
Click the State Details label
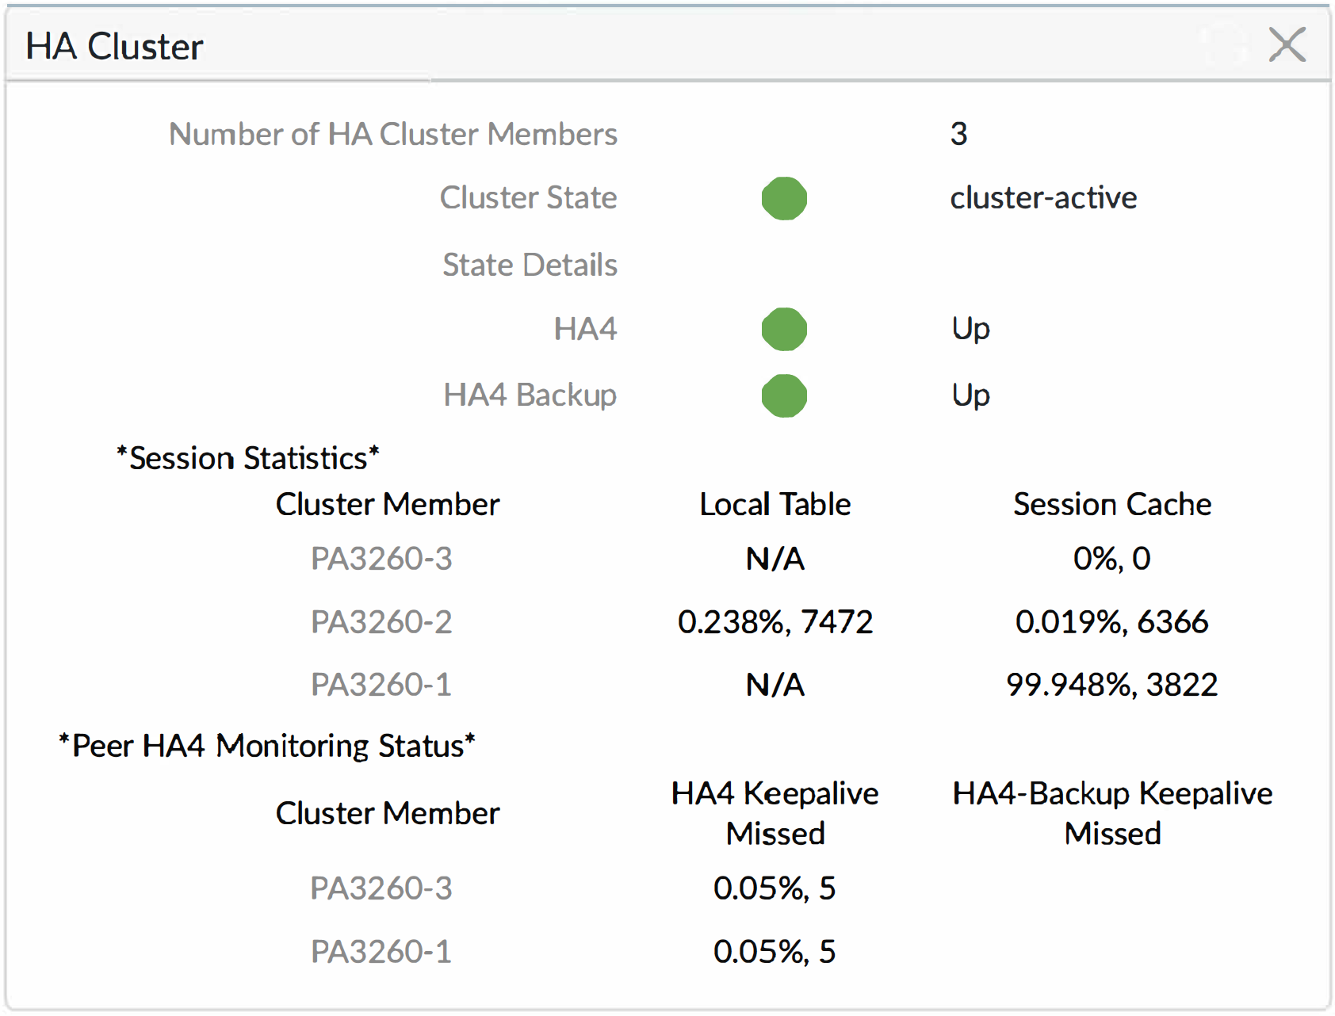pos(529,265)
